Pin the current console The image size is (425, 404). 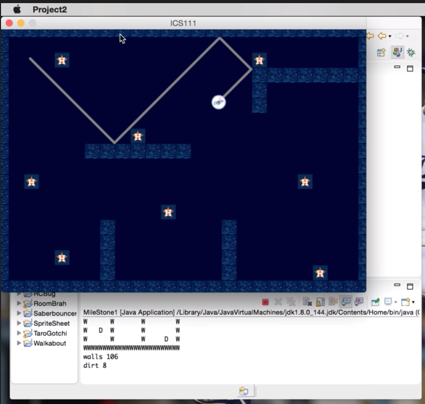tap(376, 301)
